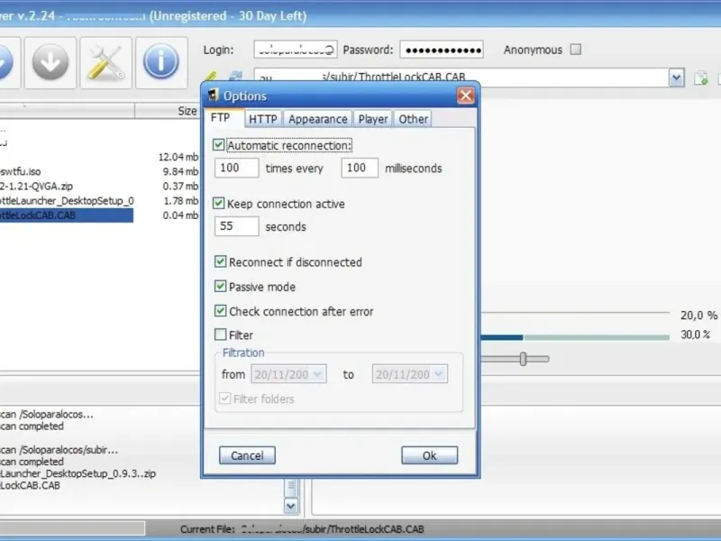Screen dimensions: 721x541
Task: Click the URL address field
Action: 461,78
